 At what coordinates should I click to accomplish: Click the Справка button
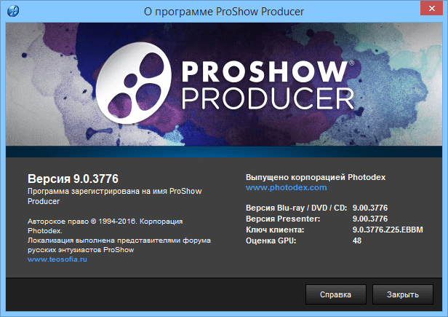pos(336,294)
